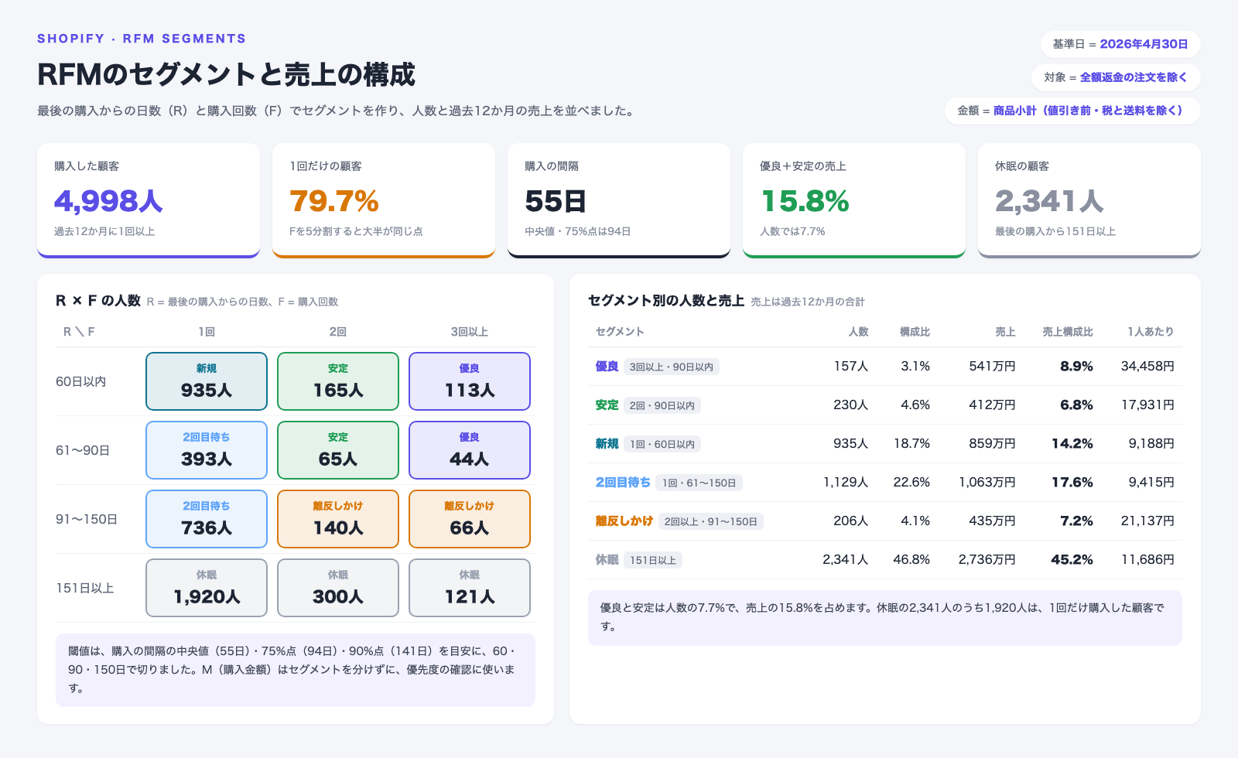Select the 安定 165人 grid cell

pyautogui.click(x=338, y=381)
